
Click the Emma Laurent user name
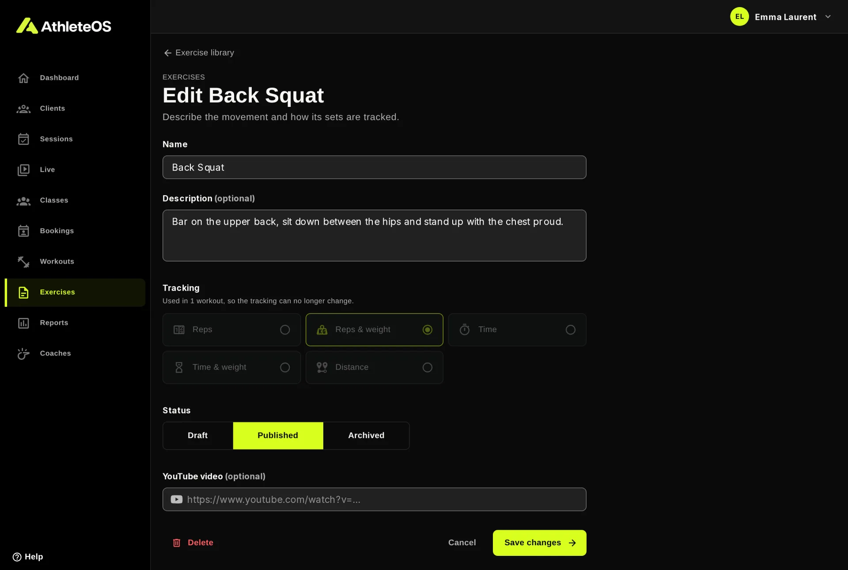tap(785, 17)
